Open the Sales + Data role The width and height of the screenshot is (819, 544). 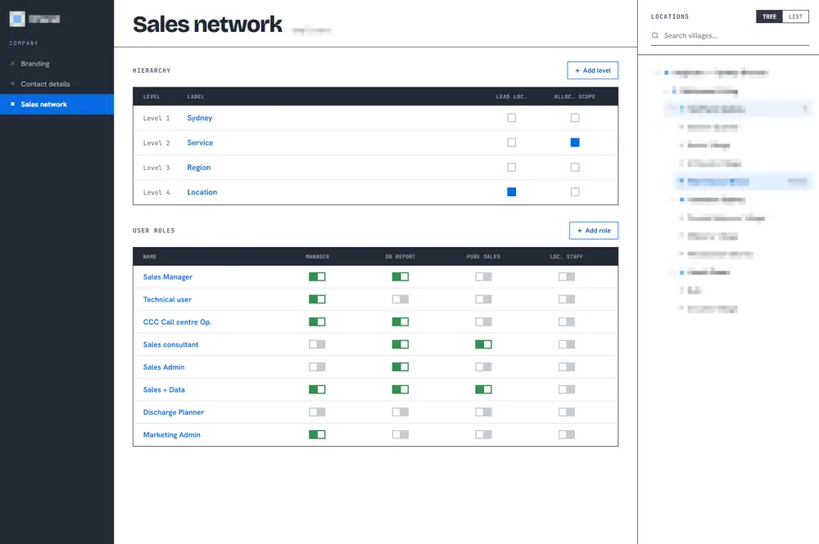click(x=164, y=389)
